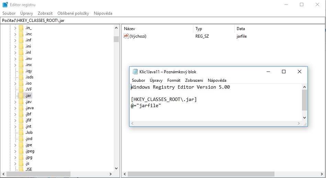Click the .inf folder icon
Image resolution: width=326 pixels, height=178 pixels.
[x=21, y=40]
